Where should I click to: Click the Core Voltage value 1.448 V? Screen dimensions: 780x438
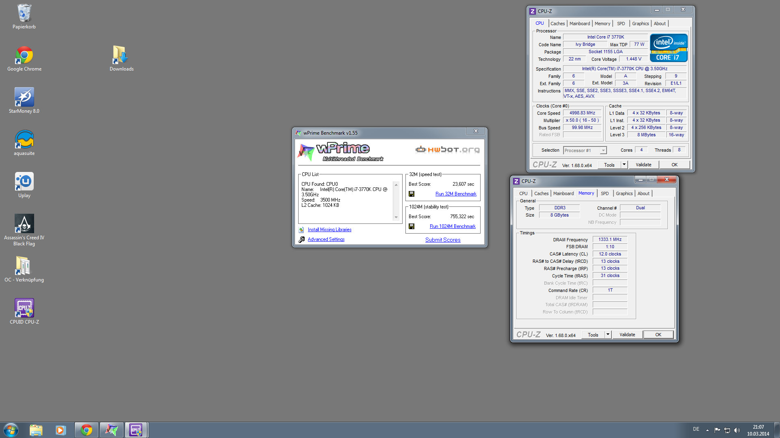point(633,59)
